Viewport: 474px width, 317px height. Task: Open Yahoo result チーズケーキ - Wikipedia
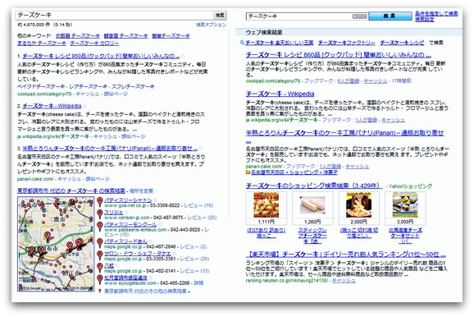click(x=280, y=94)
